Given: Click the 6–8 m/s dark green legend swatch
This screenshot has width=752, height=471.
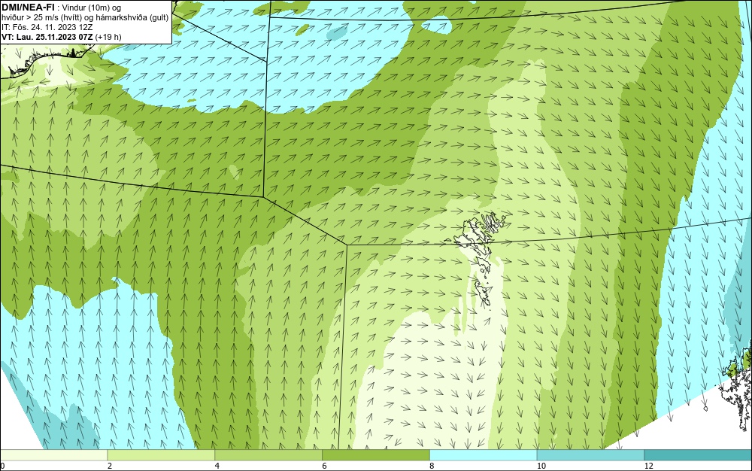Looking at the screenshot, I should click(376, 455).
